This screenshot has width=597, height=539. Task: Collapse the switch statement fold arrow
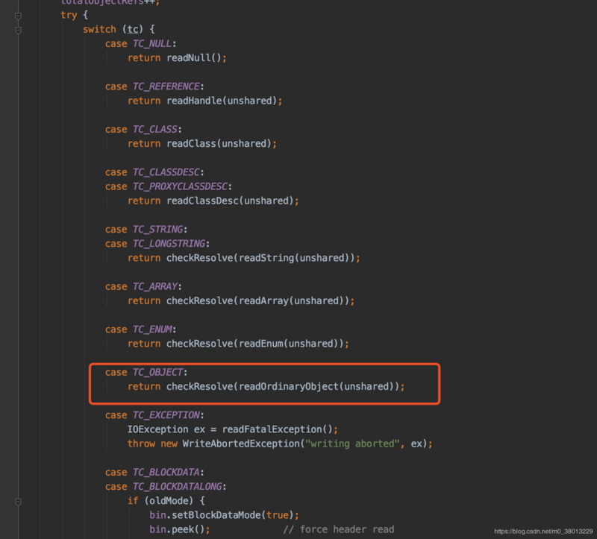(18, 30)
